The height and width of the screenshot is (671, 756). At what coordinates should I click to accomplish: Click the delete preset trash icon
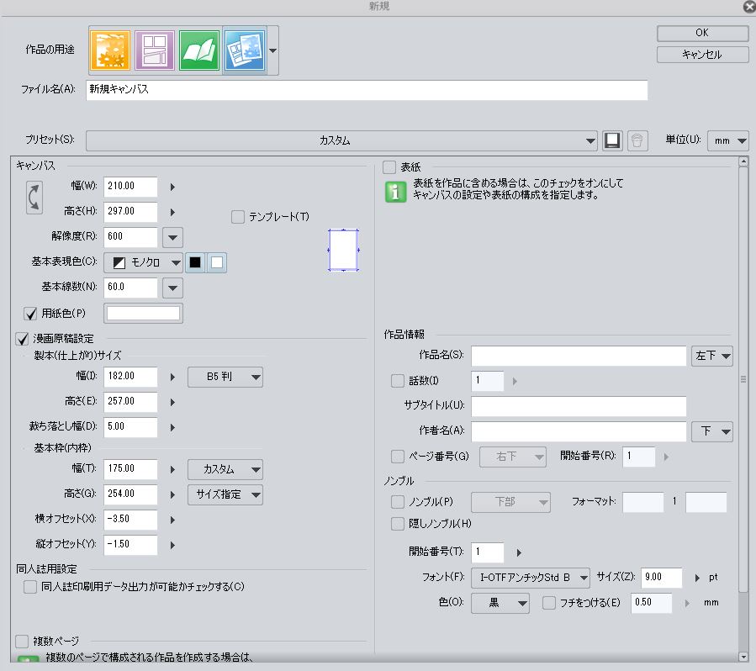(x=637, y=140)
